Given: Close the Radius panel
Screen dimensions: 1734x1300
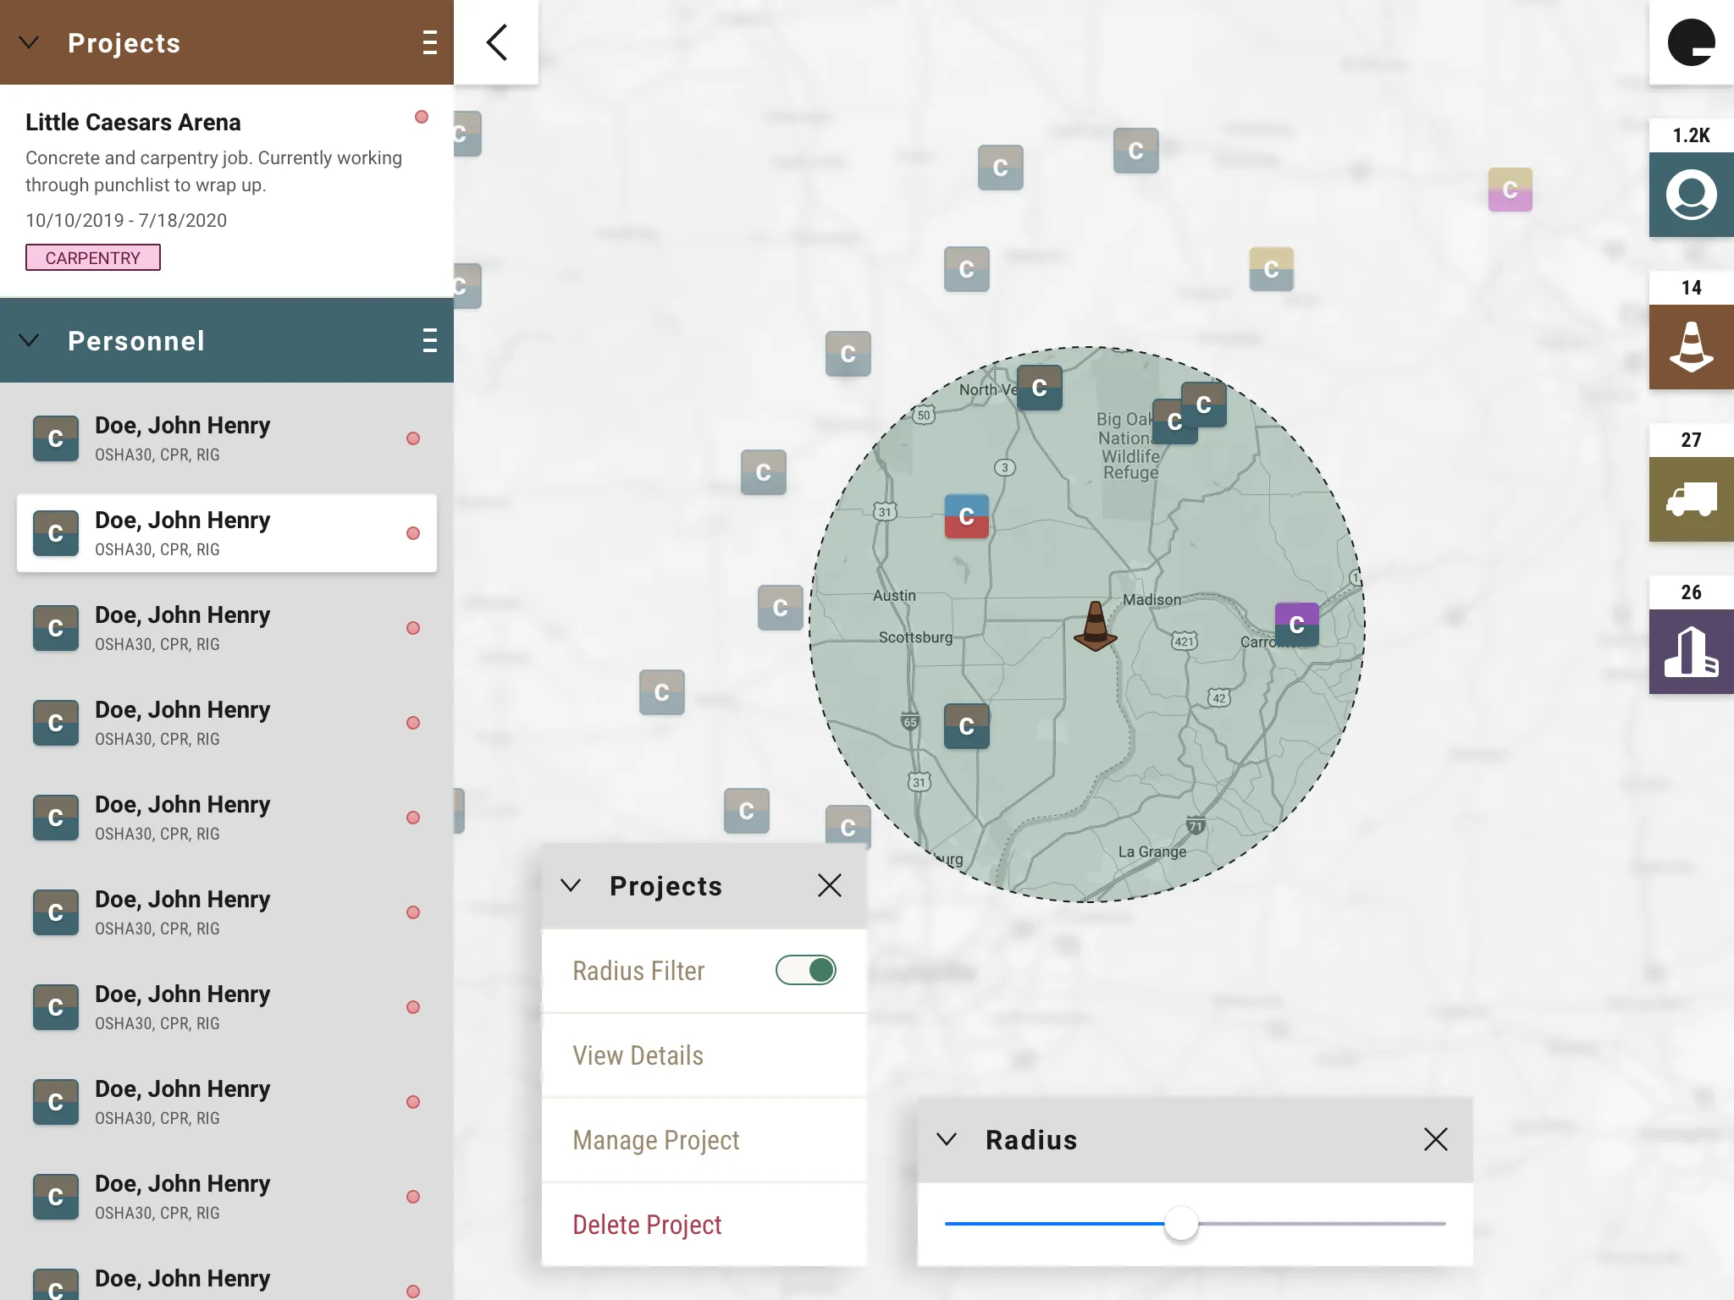Looking at the screenshot, I should [x=1436, y=1139].
